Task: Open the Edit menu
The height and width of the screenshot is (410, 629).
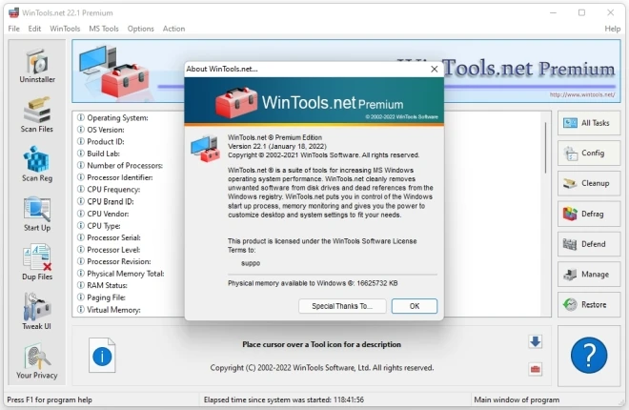Action: [34, 29]
